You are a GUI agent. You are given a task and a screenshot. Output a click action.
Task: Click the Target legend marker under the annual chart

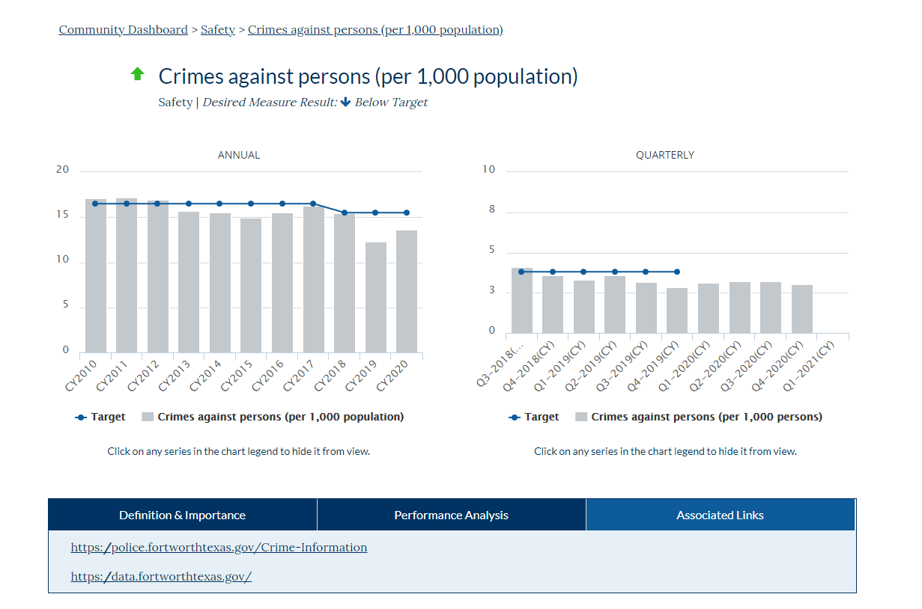pyautogui.click(x=79, y=417)
